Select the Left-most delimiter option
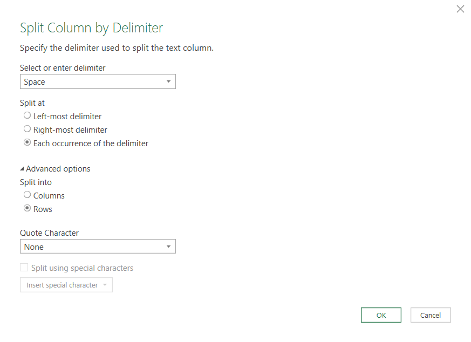The height and width of the screenshot is (342, 471). tap(27, 115)
